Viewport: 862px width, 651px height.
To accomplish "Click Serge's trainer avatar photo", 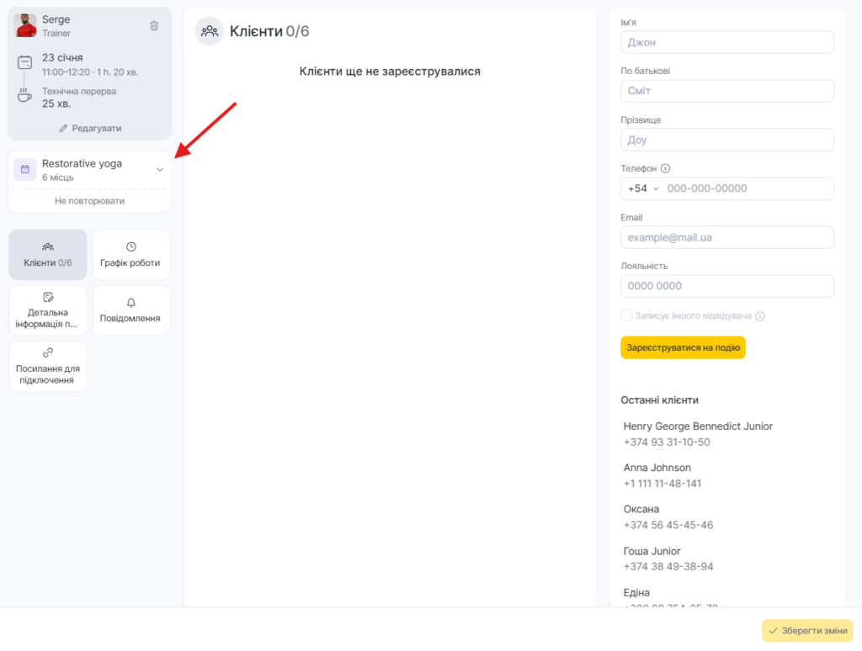I will 26,26.
